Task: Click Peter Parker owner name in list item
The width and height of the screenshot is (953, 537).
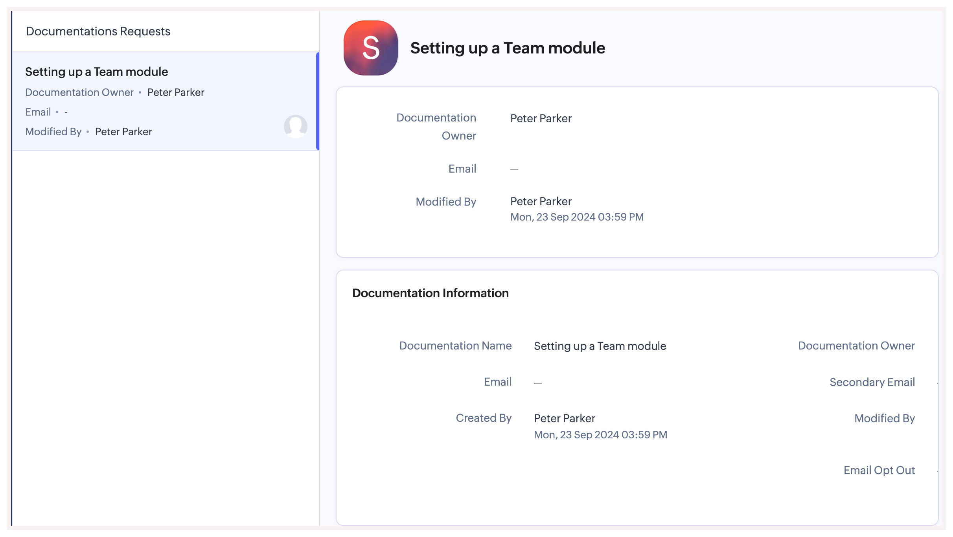Action: tap(175, 92)
